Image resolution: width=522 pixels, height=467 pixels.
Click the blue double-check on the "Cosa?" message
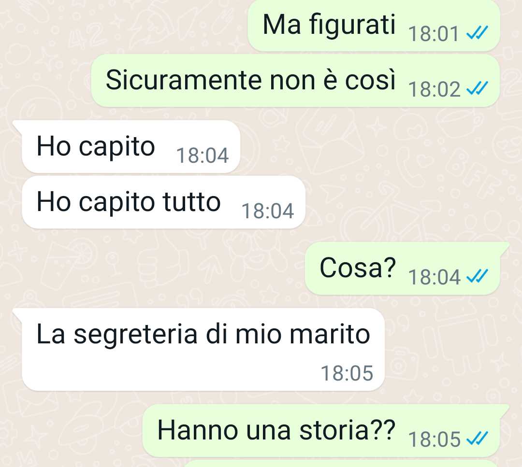(478, 276)
